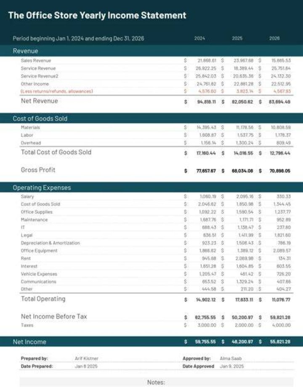
Task: Click the Vehicle Expenses 2026 value 726.20
Action: (284, 274)
